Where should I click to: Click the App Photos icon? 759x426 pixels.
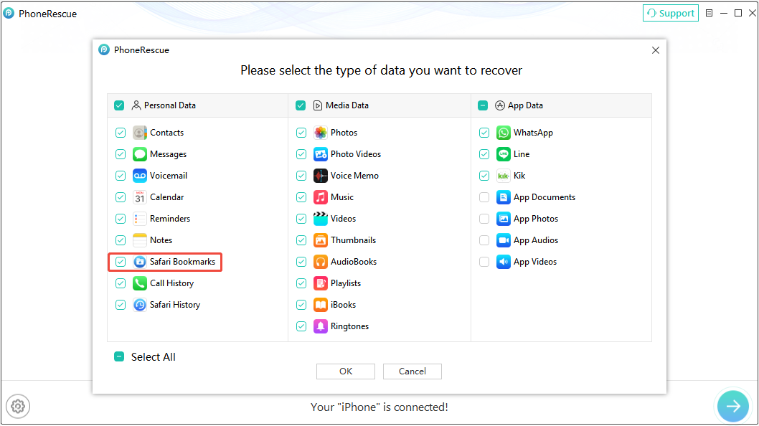(x=504, y=219)
